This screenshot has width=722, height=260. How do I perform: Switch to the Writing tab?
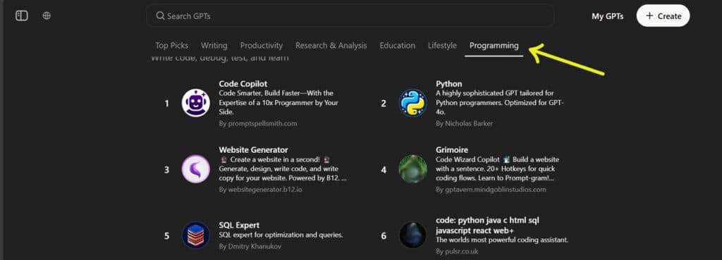tap(214, 46)
